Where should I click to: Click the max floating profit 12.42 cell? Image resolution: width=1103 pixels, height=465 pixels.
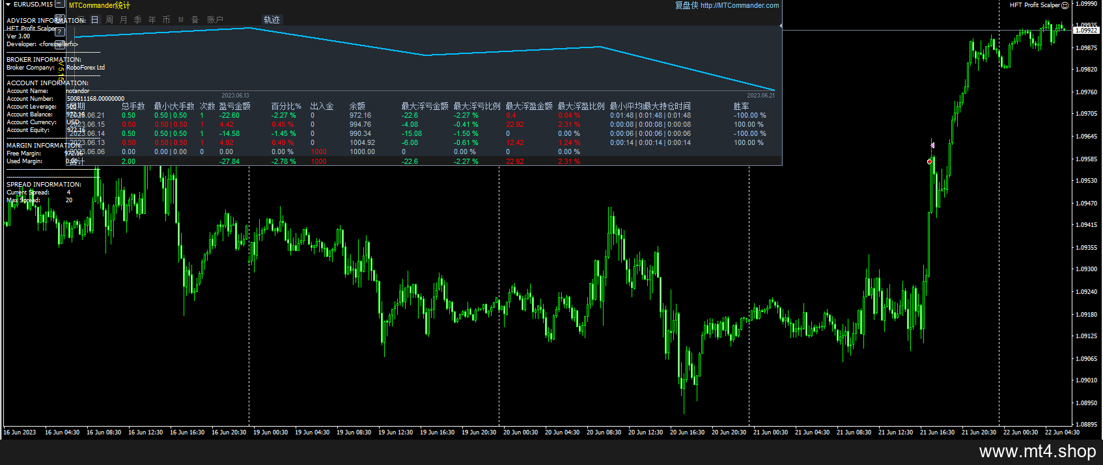click(x=514, y=143)
